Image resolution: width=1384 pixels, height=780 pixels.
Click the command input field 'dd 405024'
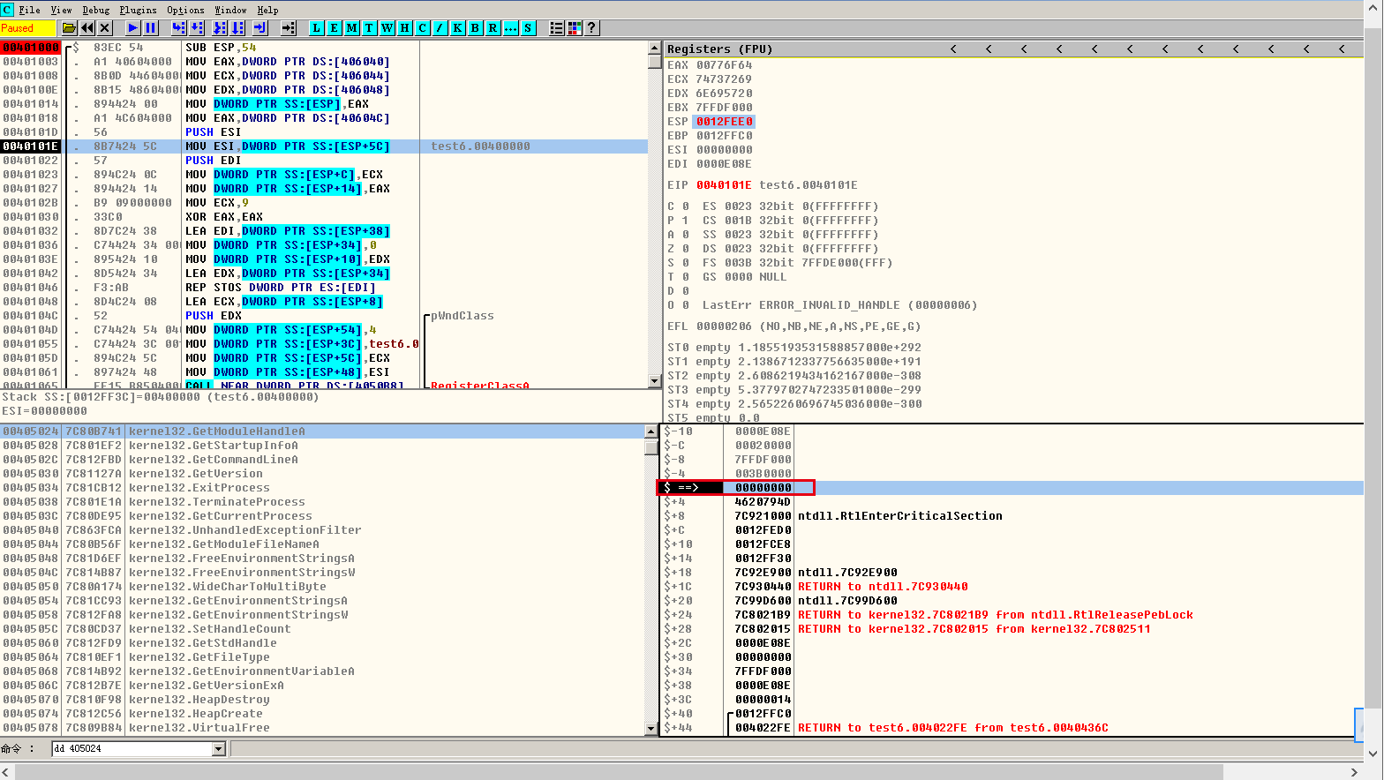[132, 749]
